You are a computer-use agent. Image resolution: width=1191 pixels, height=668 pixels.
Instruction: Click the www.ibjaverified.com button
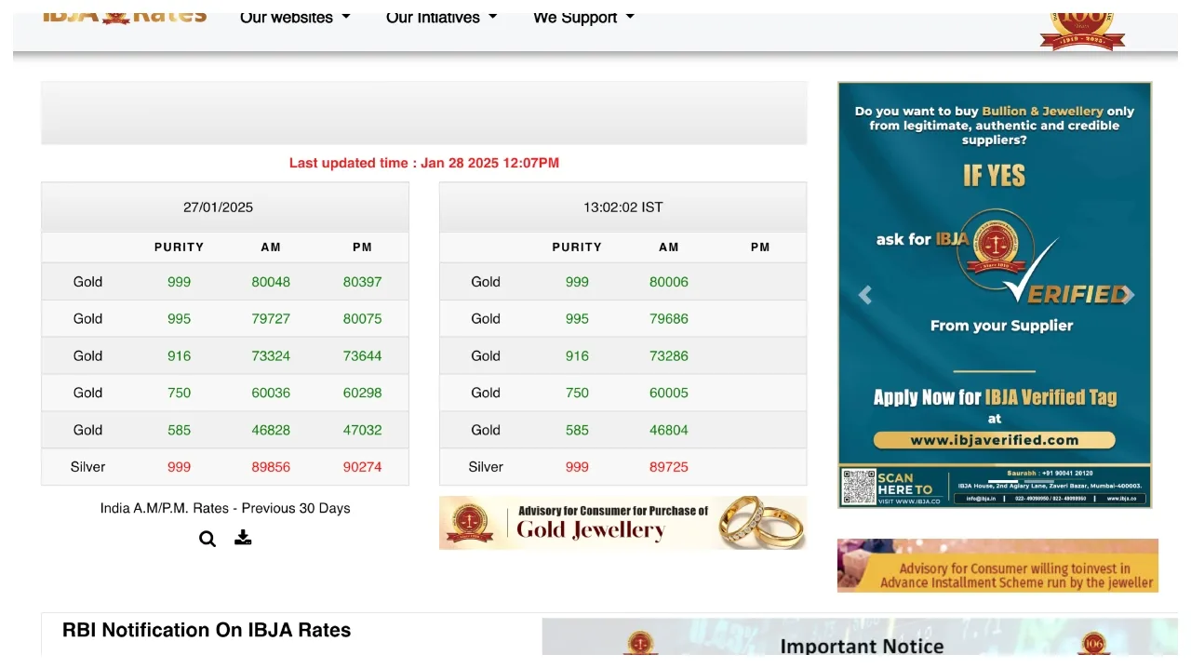click(x=994, y=440)
